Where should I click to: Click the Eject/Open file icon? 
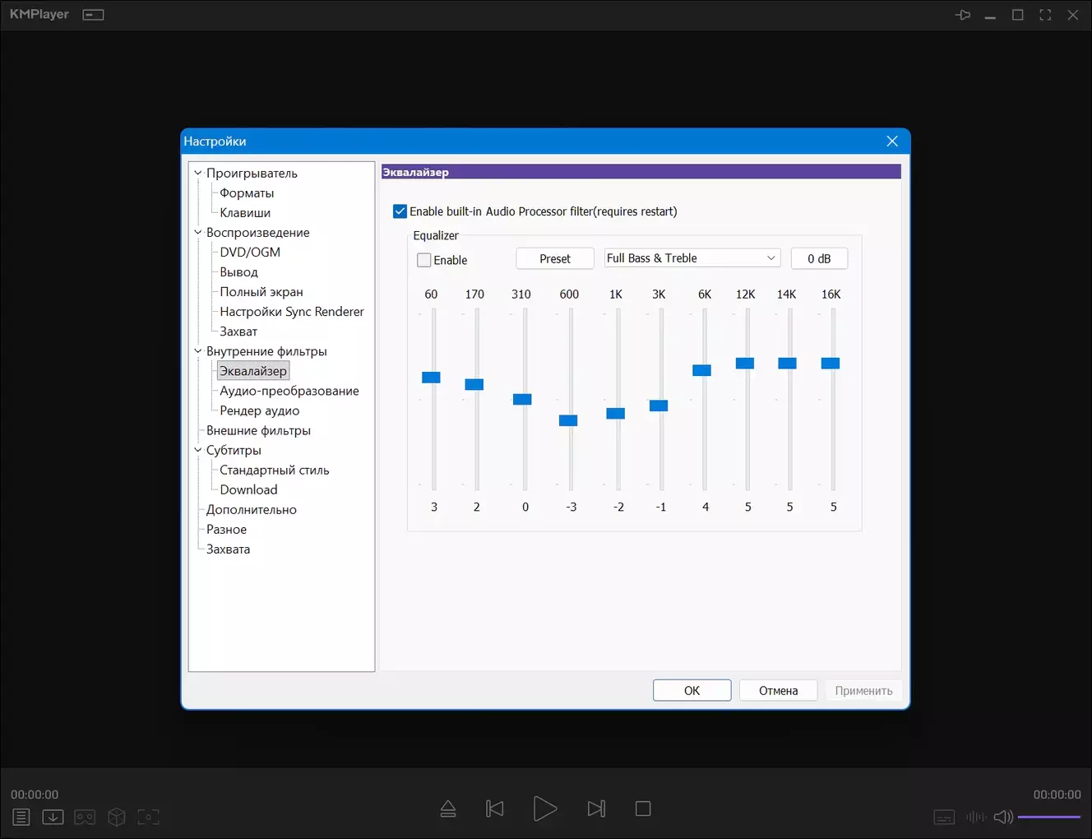448,809
